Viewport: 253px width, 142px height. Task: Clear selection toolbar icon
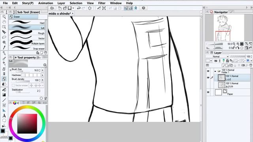click(90, 8)
